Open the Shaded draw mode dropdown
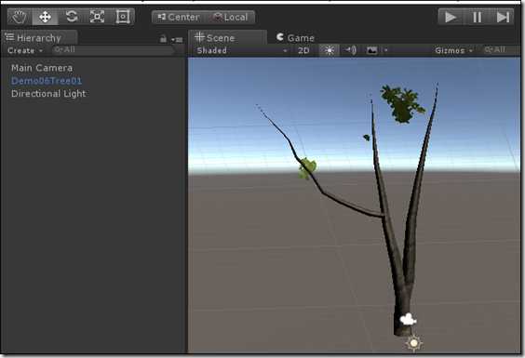Screen dimensions: 525x358 (242, 50)
